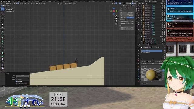Switch viewport to rendered shading
The width and height of the screenshot is (194, 109).
[x=134, y=3]
